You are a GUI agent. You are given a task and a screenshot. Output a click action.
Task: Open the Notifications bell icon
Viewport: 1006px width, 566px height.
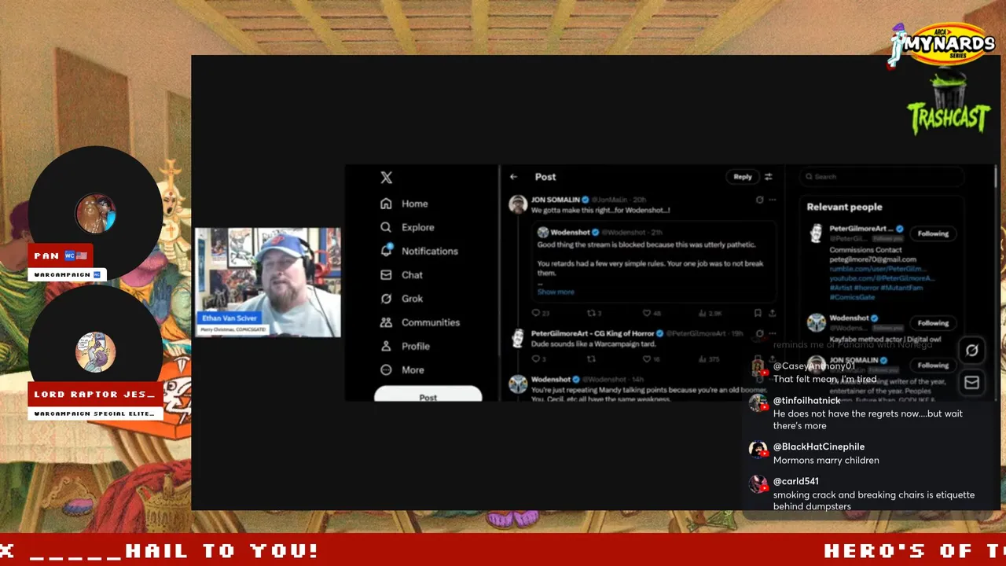click(386, 251)
